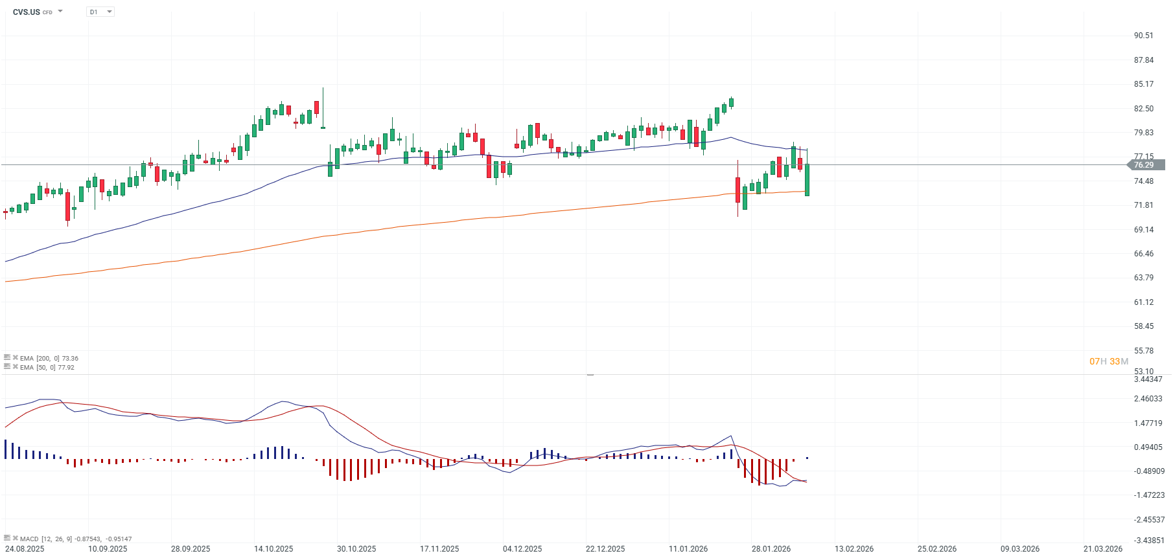The image size is (1173, 560).
Task: Click the current price label 76.29
Action: coord(1144,165)
